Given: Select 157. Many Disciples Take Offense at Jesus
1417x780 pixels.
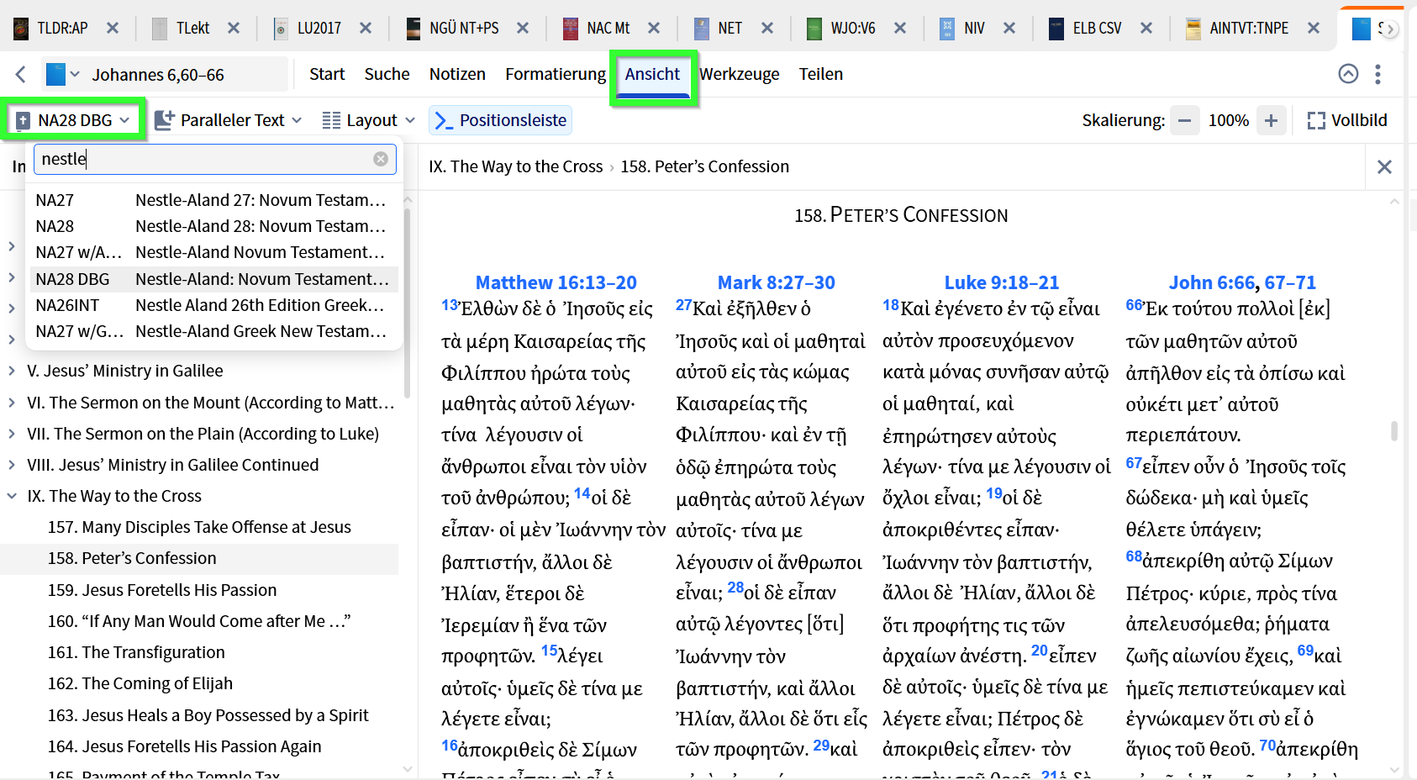Looking at the screenshot, I should click(199, 527).
